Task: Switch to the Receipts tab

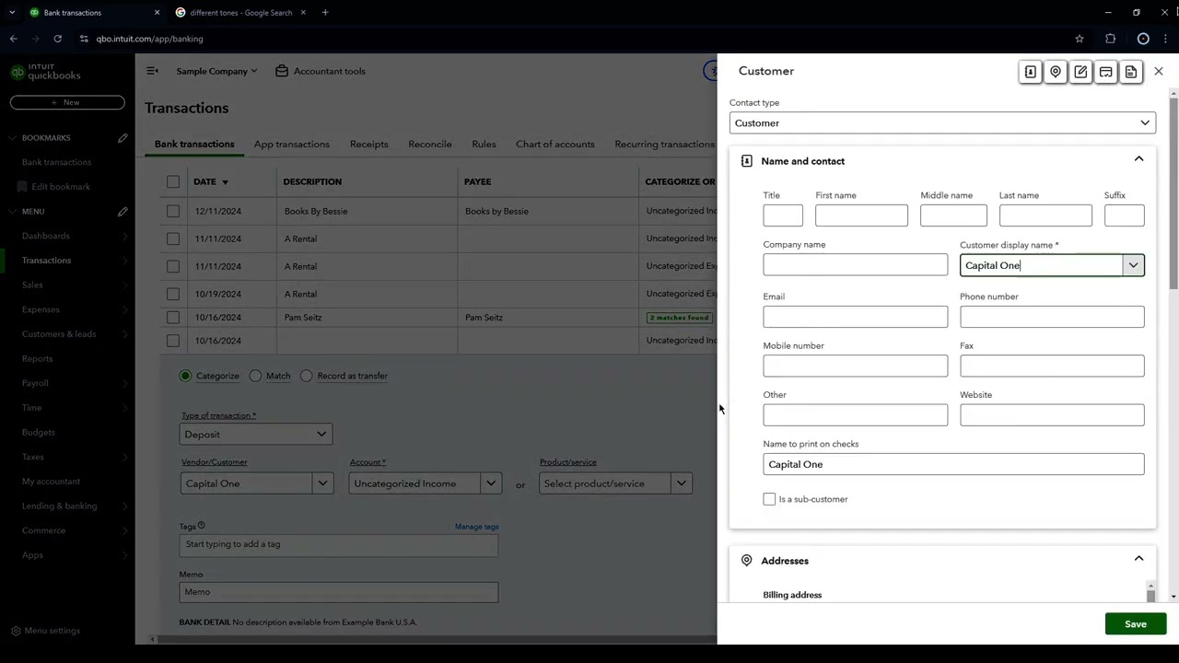Action: click(368, 145)
